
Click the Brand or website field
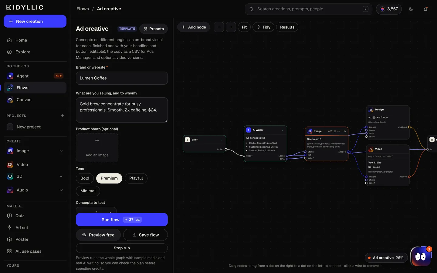pyautogui.click(x=122, y=78)
